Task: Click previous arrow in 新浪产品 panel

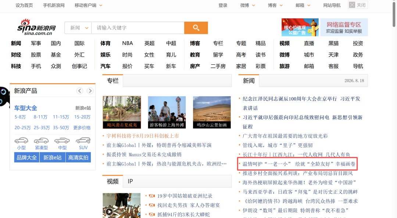Action: click(80, 91)
